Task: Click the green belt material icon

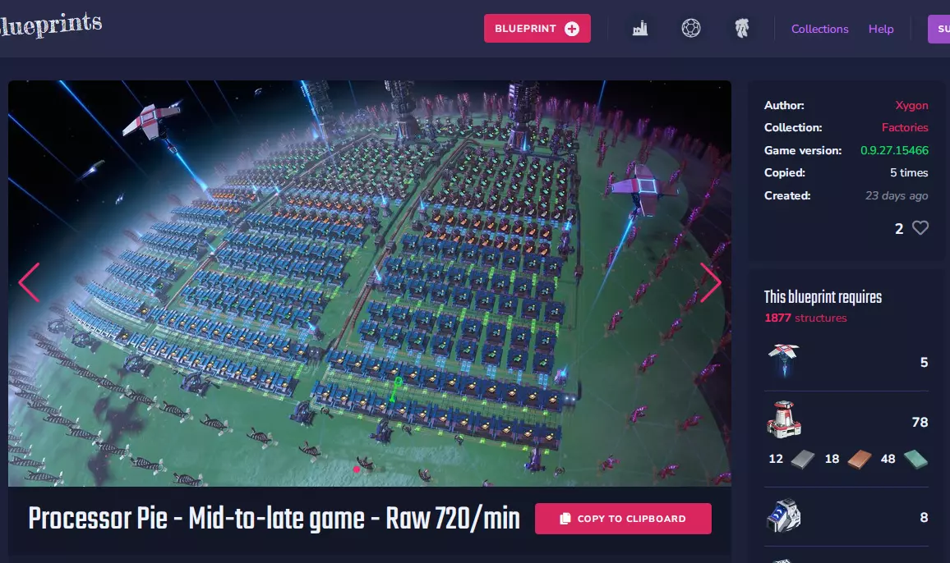Action: [915, 459]
